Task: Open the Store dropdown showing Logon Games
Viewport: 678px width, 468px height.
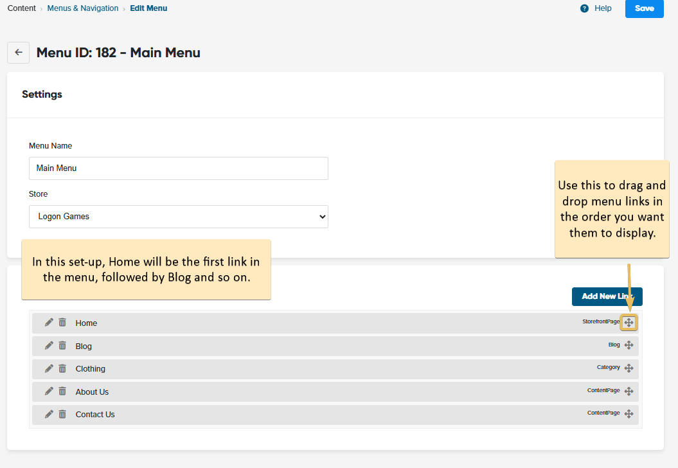Action: pyautogui.click(x=179, y=217)
